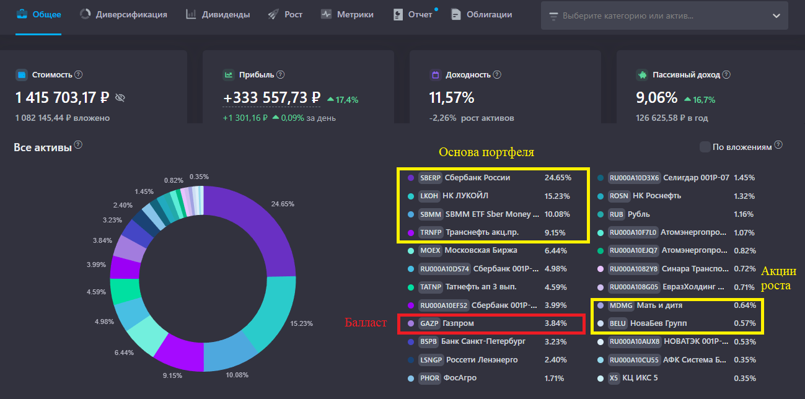Select the RU000A10D3X6 Селигдар 001Р-07 row
805x399 pixels.
[x=677, y=178]
